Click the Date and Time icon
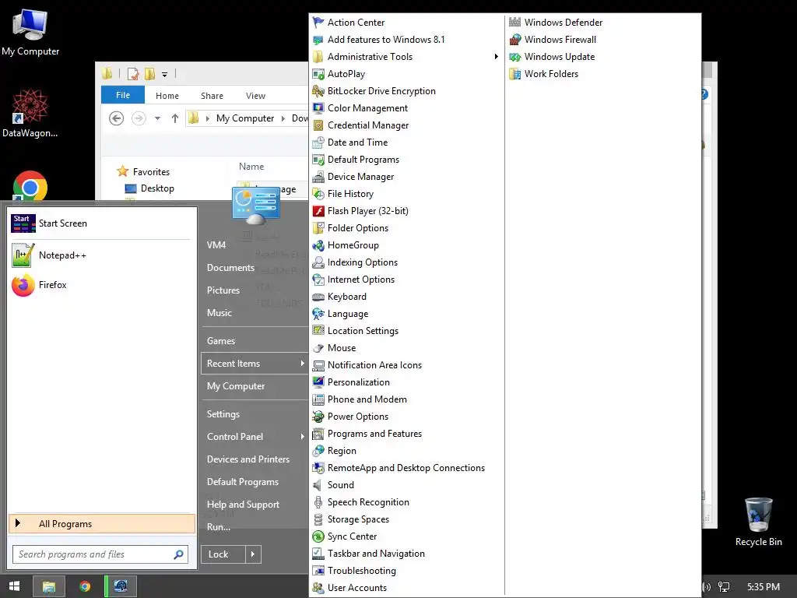The image size is (797, 598). point(318,142)
